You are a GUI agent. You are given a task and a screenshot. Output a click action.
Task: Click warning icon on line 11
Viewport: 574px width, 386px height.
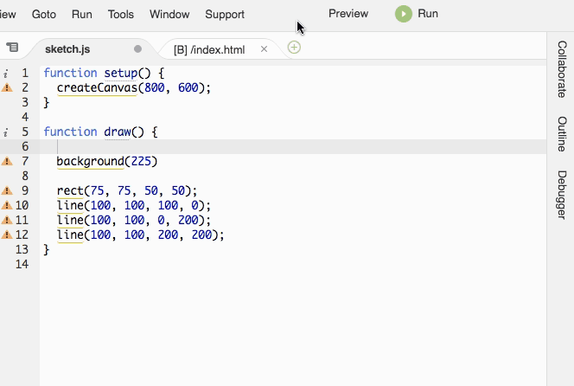[7, 220]
